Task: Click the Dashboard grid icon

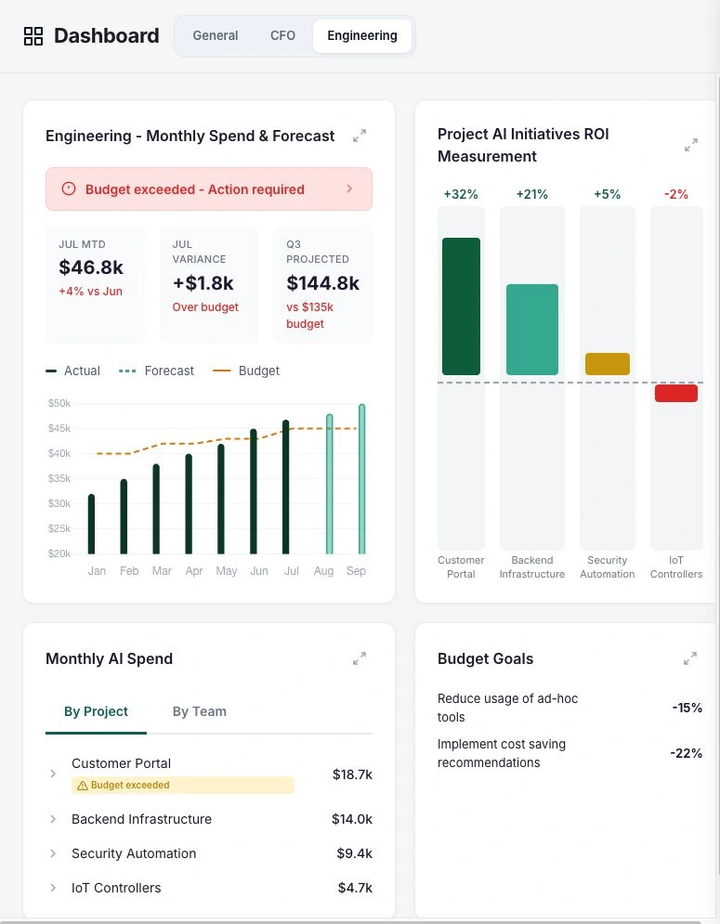Action: [33, 36]
